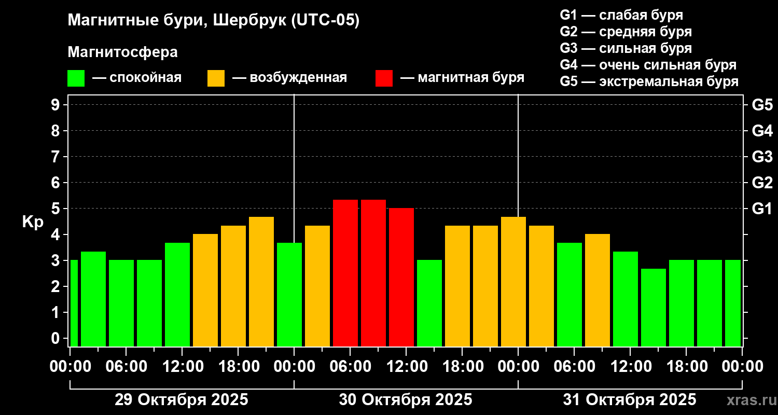The height and width of the screenshot is (415, 778).
Task: Click the '5' value on Kp axis
Action: click(57, 209)
